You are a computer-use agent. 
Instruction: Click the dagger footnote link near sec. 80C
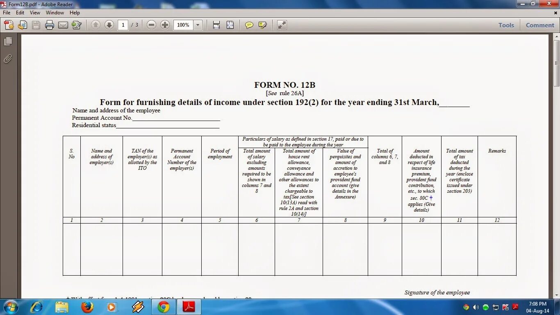pos(431,198)
